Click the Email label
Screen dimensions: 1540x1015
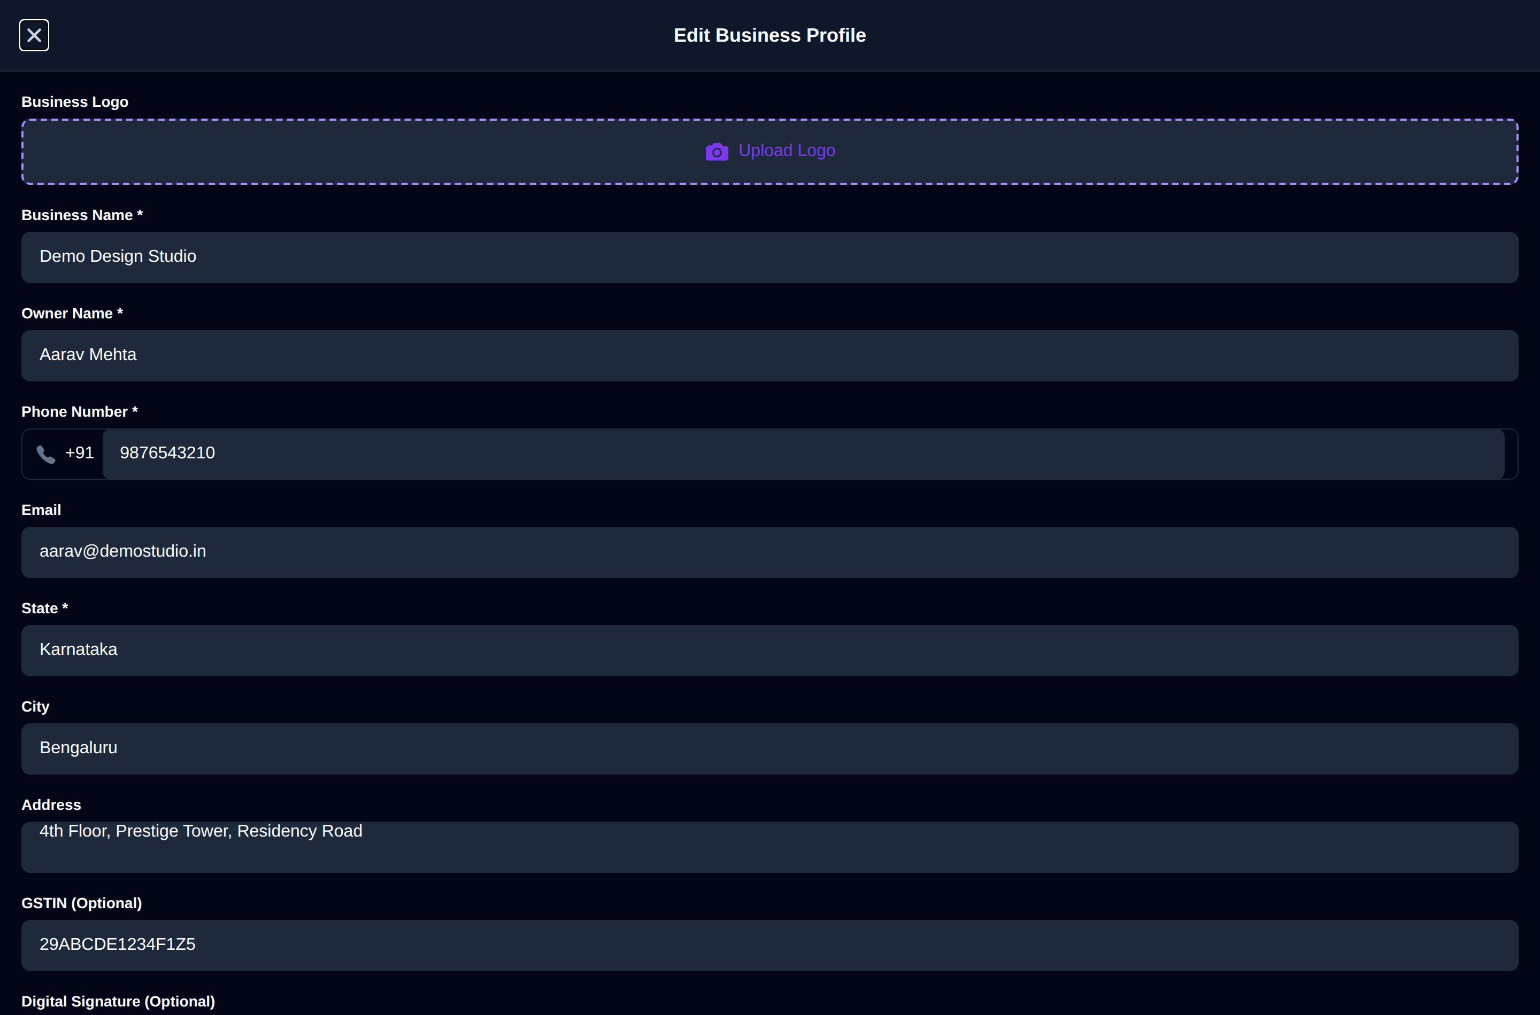pyautogui.click(x=42, y=511)
